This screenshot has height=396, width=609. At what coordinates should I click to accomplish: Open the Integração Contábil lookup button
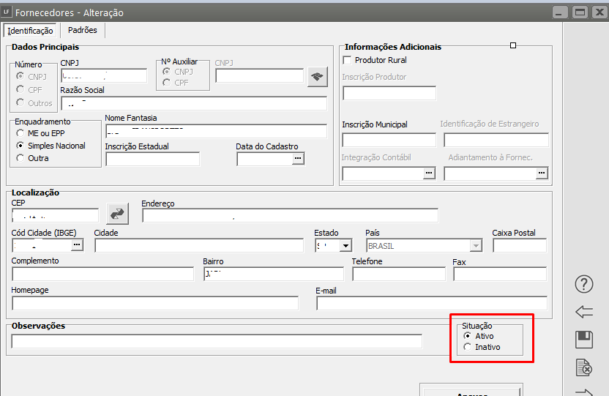[429, 173]
